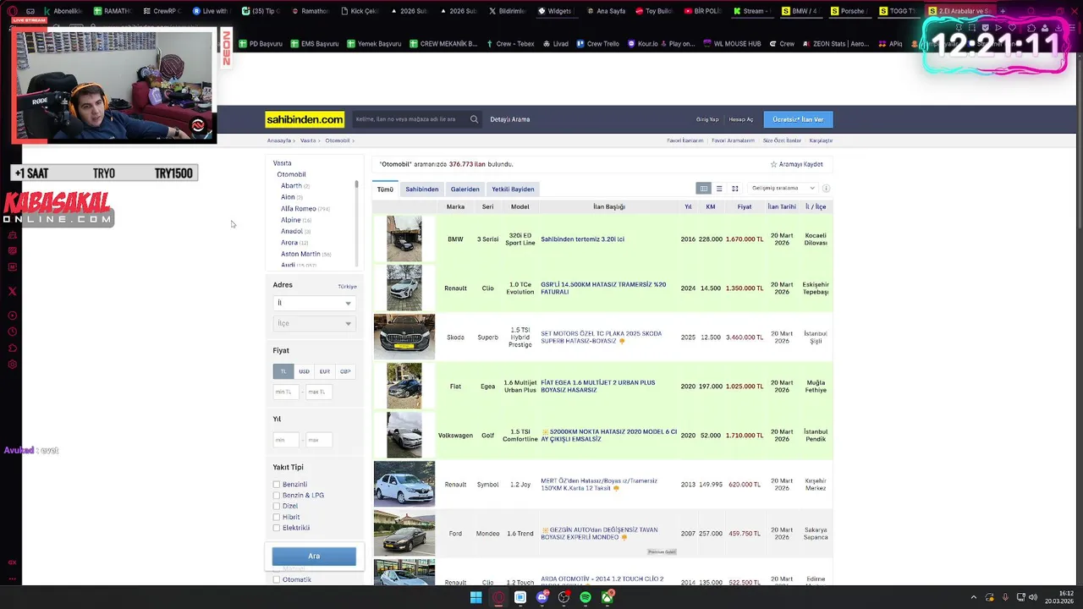Image resolution: width=1083 pixels, height=609 pixels.
Task: Select TL currency toggle
Action: tap(283, 371)
